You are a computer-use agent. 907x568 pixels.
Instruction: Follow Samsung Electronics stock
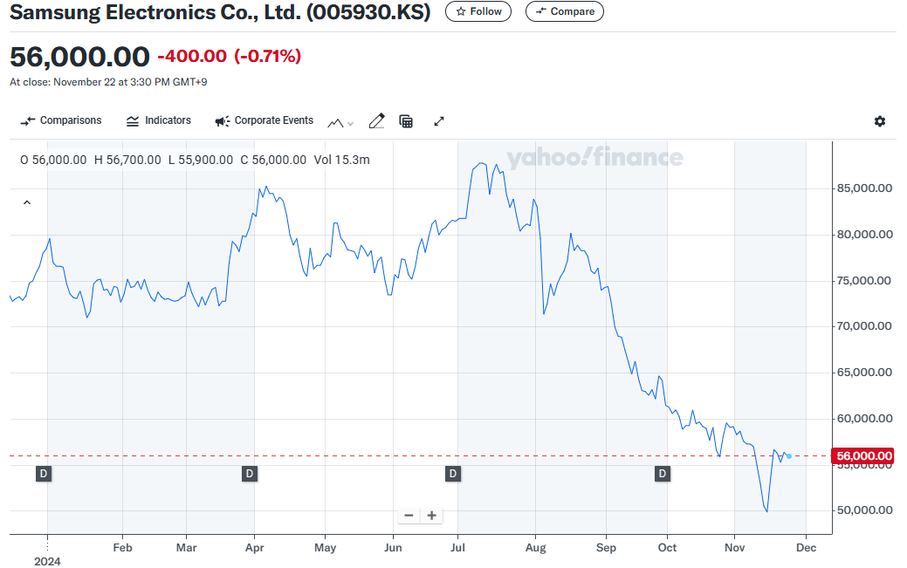pos(478,11)
